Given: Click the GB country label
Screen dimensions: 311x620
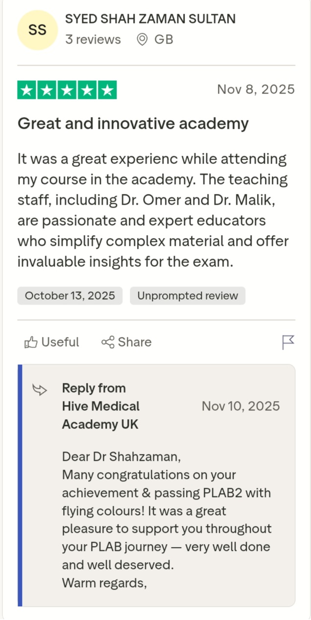Looking at the screenshot, I should (x=164, y=40).
